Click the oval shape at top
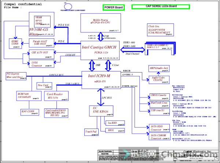Image resolution: width=220 pixels, height=163 pixels. click(68, 7)
